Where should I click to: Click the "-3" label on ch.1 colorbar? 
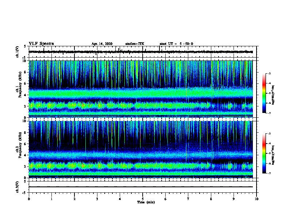pos(269,74)
